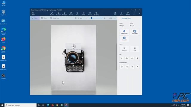Launch Chrome from the taskbar
The image size is (191, 107).
tap(57, 105)
